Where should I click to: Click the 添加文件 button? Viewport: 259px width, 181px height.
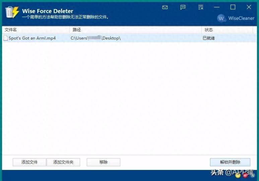pos(29,162)
